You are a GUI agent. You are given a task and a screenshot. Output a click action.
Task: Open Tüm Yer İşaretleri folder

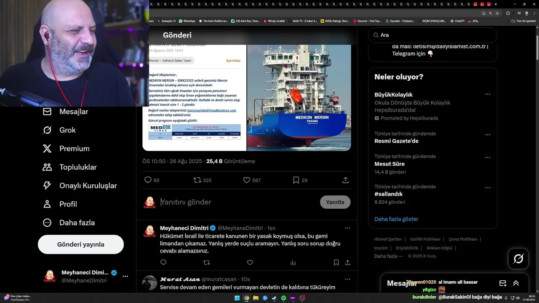tap(524, 21)
